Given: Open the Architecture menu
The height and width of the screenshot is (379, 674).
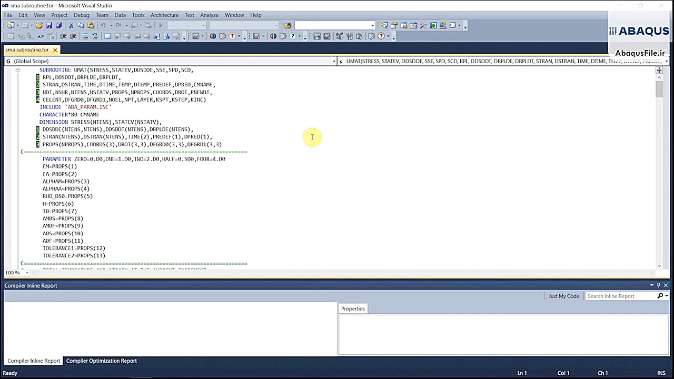Looking at the screenshot, I should click(164, 15).
